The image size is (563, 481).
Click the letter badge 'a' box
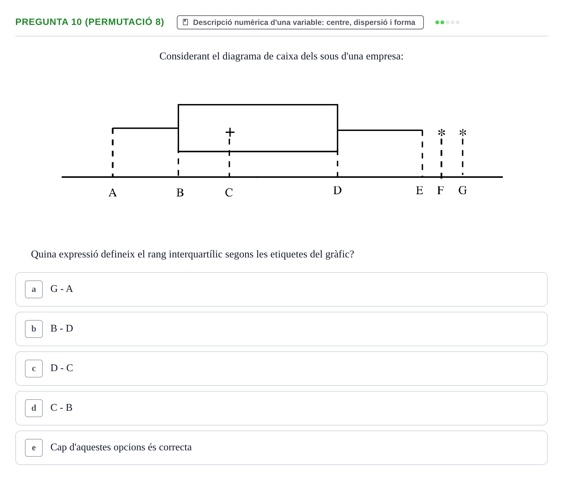pos(34,289)
